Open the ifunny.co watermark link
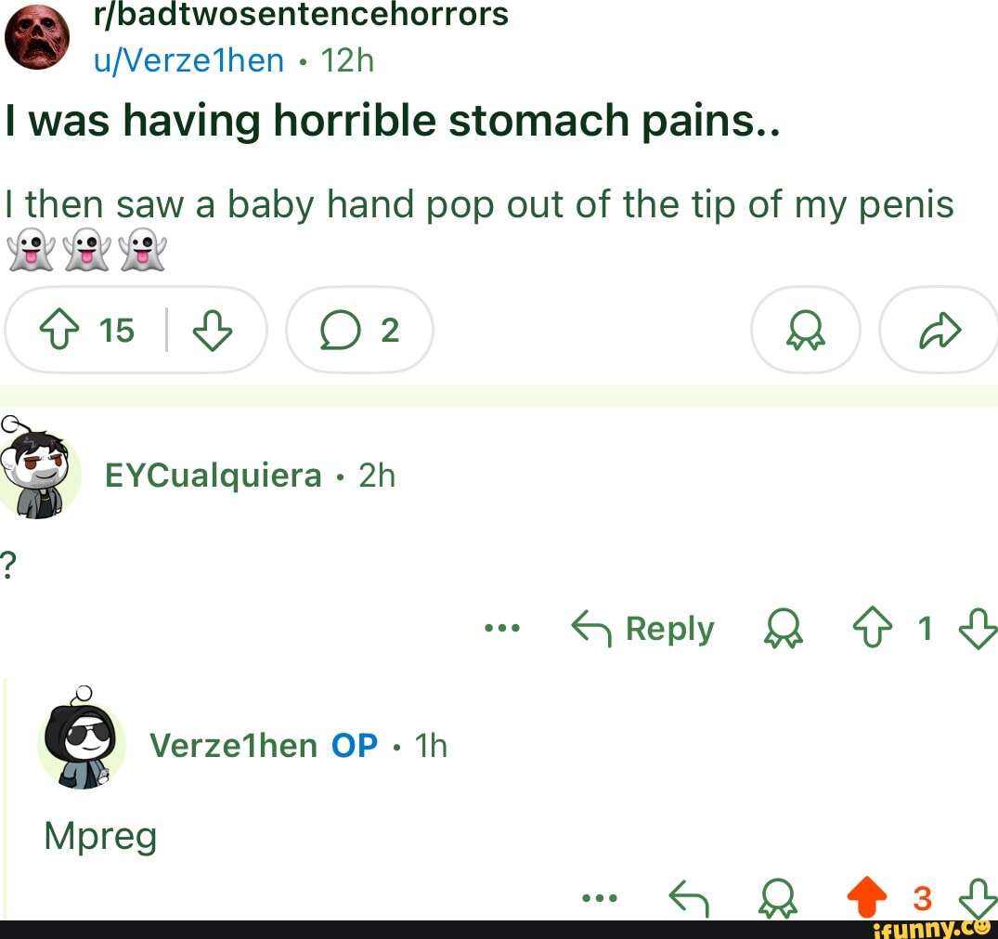The width and height of the screenshot is (998, 939). (x=921, y=927)
